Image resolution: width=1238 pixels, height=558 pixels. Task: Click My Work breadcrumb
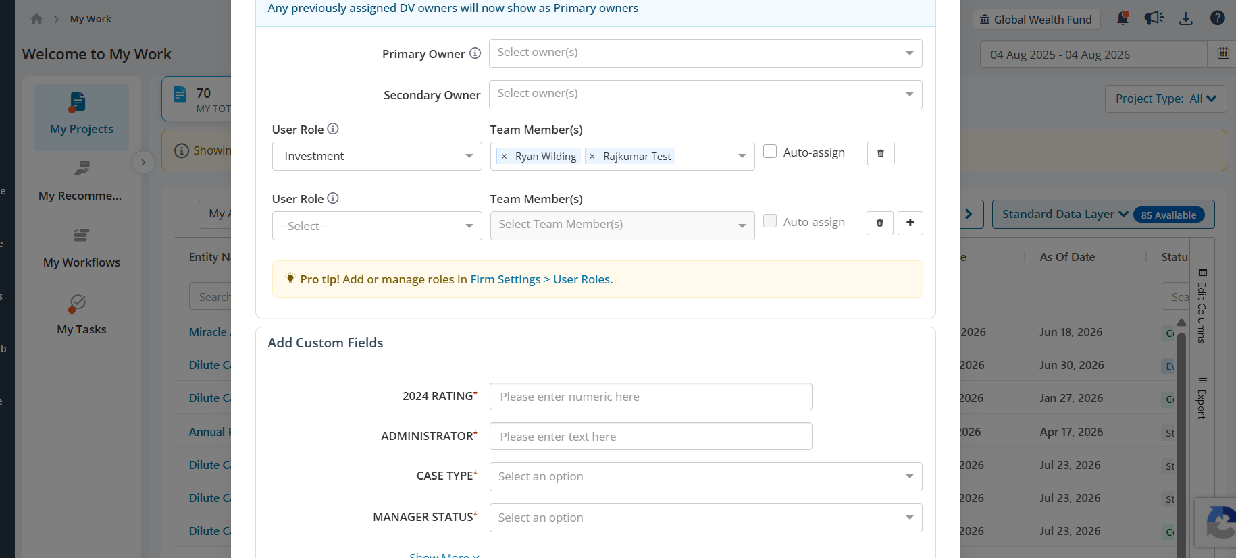pyautogui.click(x=91, y=19)
